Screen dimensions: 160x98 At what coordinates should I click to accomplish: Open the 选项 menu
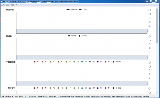pyautogui.click(x=8, y=5)
